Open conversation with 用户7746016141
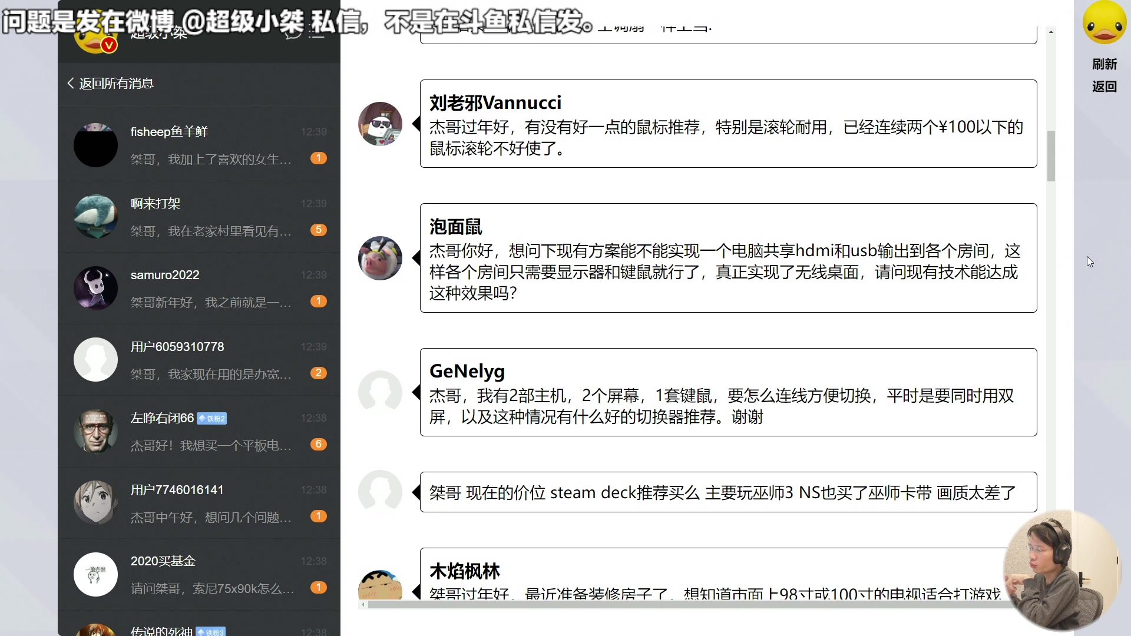1131x636 pixels. pos(199,503)
